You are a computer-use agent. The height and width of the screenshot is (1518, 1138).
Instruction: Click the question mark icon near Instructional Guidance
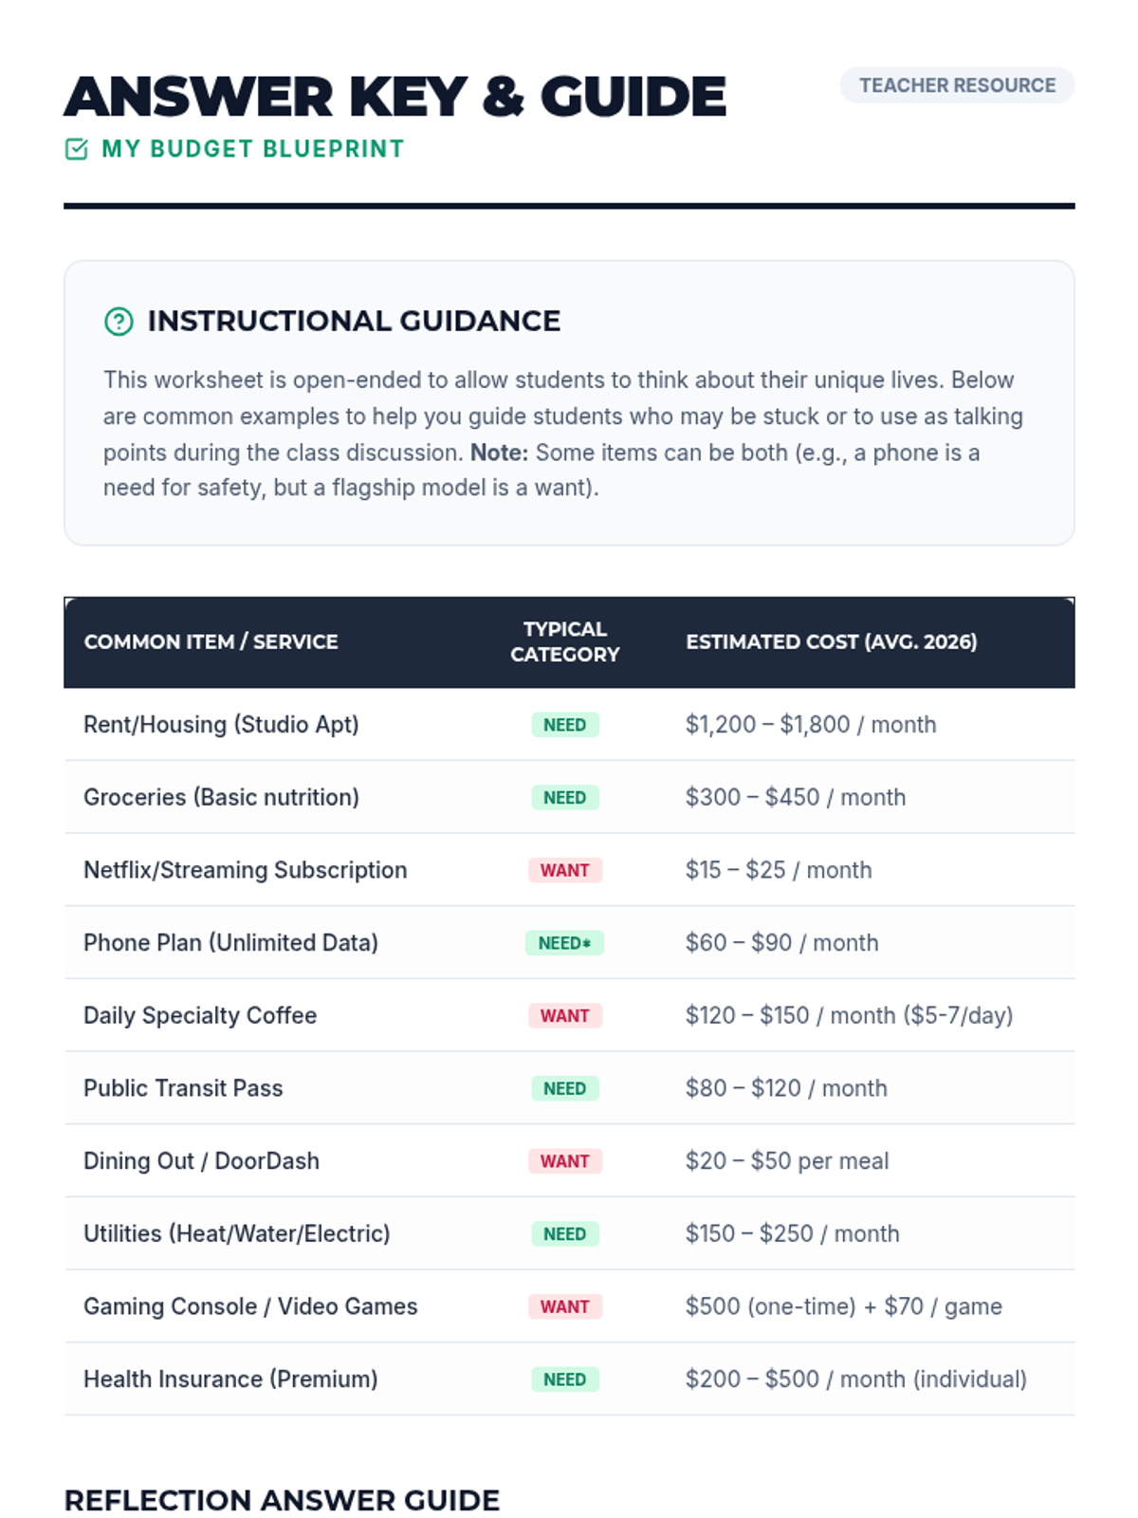(119, 322)
